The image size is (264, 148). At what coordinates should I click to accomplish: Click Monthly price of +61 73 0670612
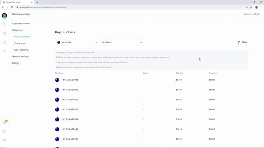[179, 109]
